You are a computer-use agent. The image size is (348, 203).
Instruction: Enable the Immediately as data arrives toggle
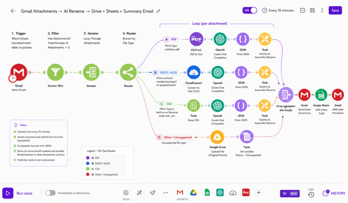[x=50, y=193]
